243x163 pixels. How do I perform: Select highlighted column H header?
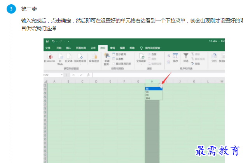(x=152, y=81)
